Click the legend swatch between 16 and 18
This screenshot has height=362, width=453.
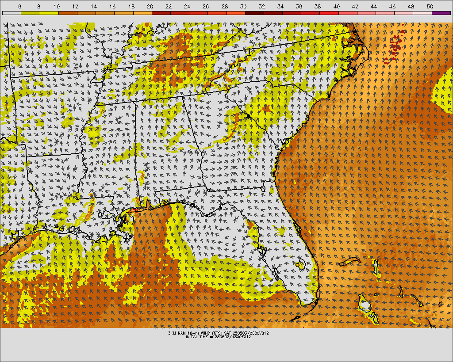(124, 13)
